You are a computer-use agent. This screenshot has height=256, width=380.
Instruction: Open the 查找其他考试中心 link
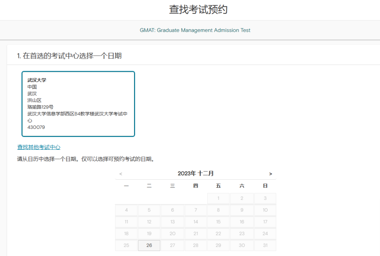(x=39, y=147)
